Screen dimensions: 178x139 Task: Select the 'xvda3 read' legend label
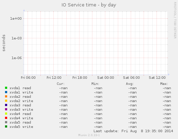pos(20,105)
